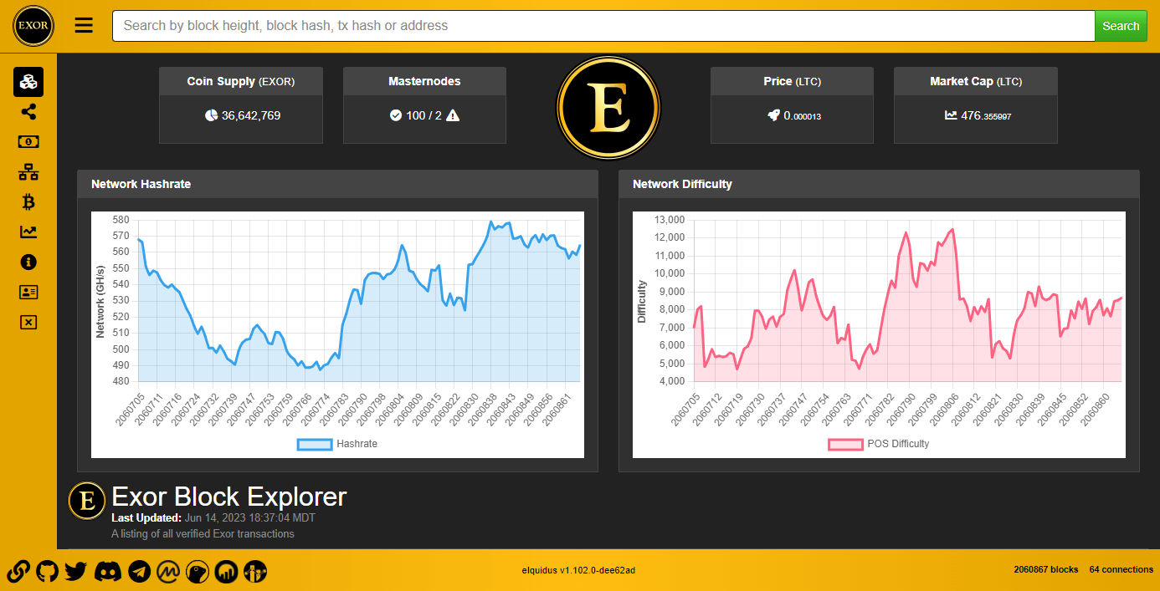Open the bar-chart circle icon in footer
1160x591 pixels.
(x=227, y=572)
